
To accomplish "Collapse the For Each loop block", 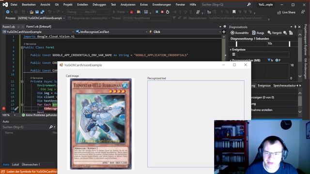I will tap(22, 104).
